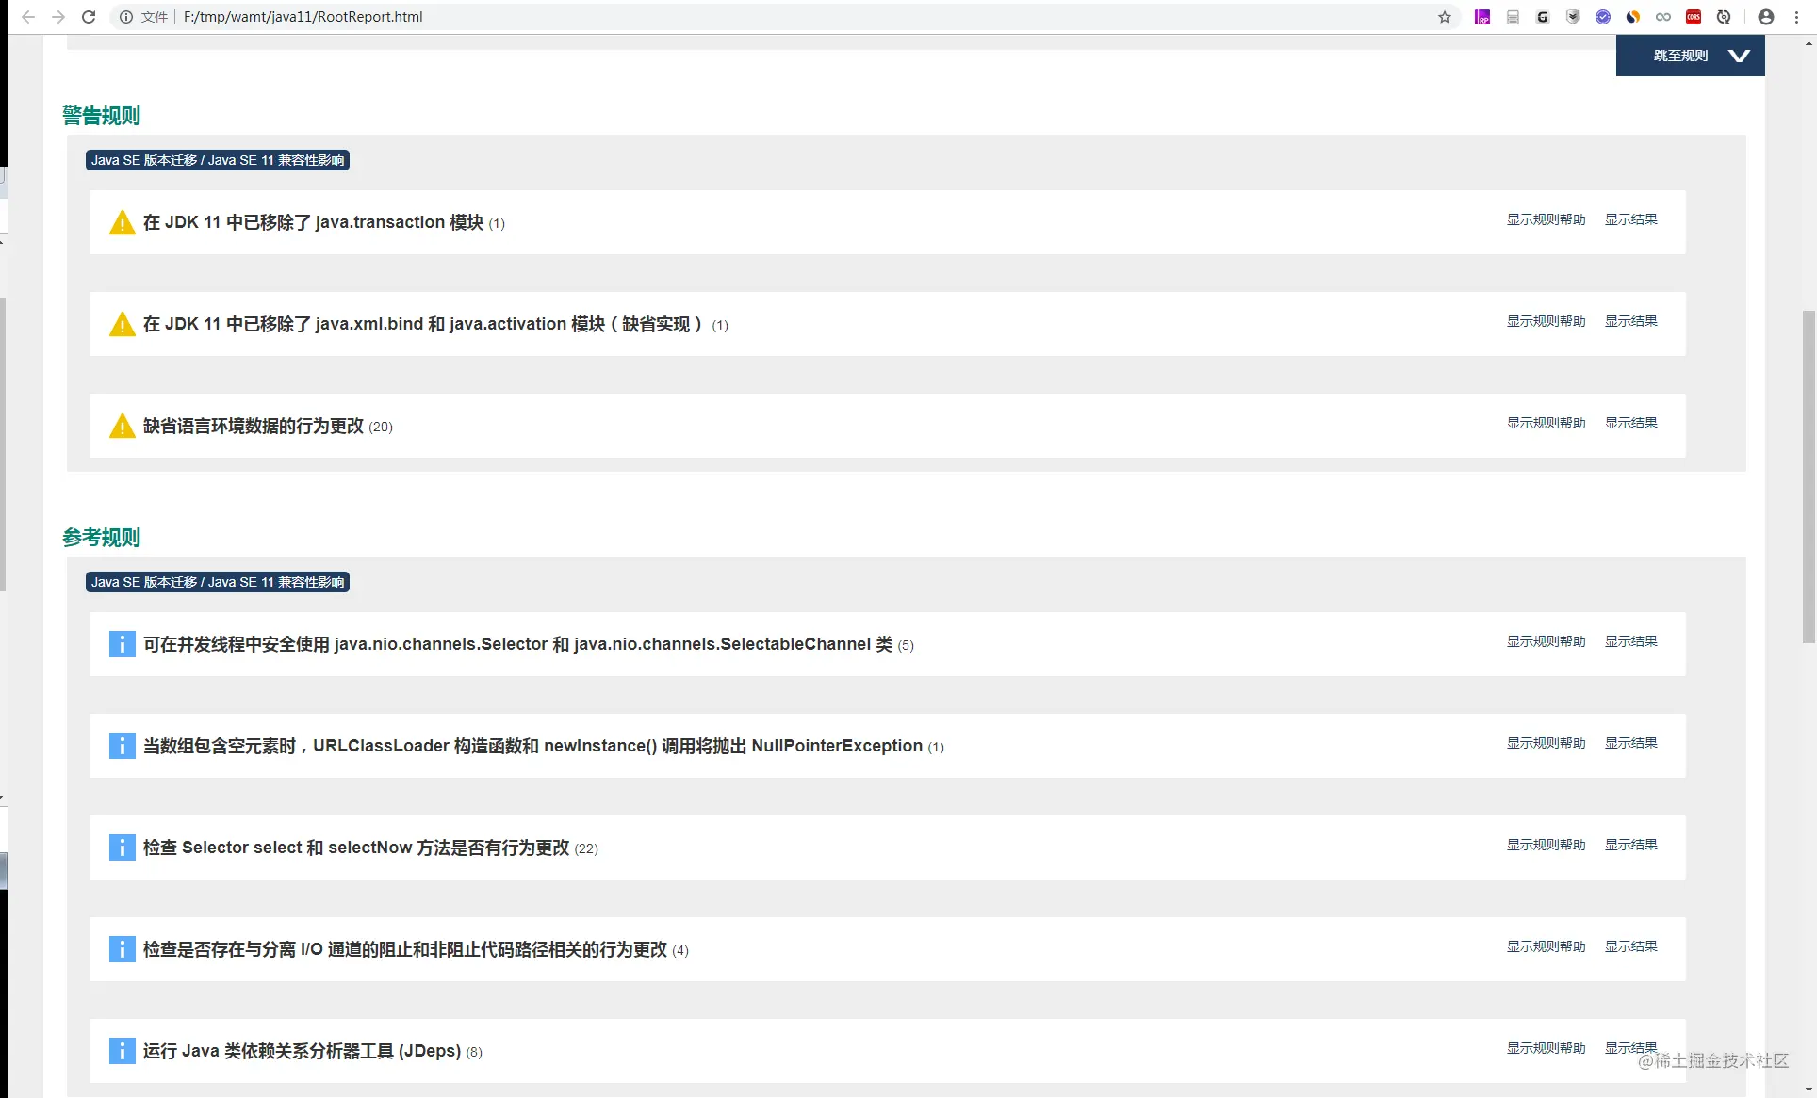Image resolution: width=1817 pixels, height=1098 pixels.
Task: Click rule title 运行 Java 类依赖关系分析器工具 (JDeps)
Action: click(302, 1051)
